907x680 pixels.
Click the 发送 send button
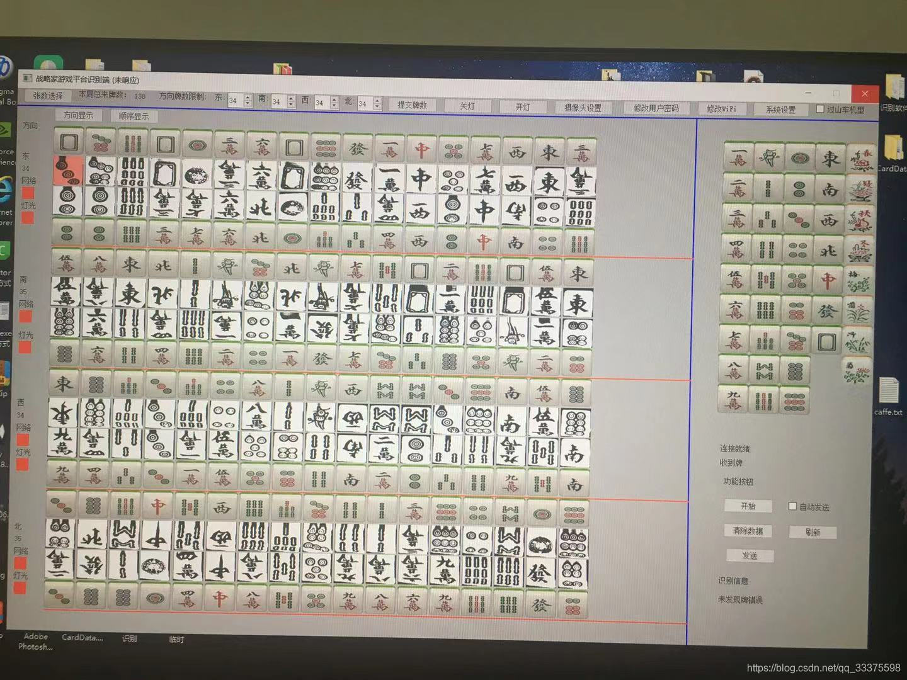[x=749, y=556]
